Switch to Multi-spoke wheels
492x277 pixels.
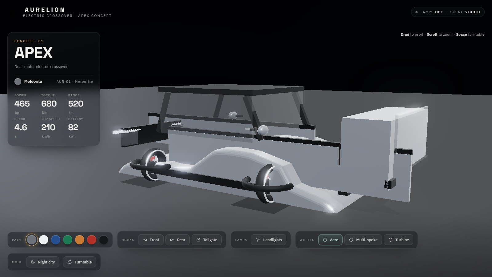coord(363,240)
